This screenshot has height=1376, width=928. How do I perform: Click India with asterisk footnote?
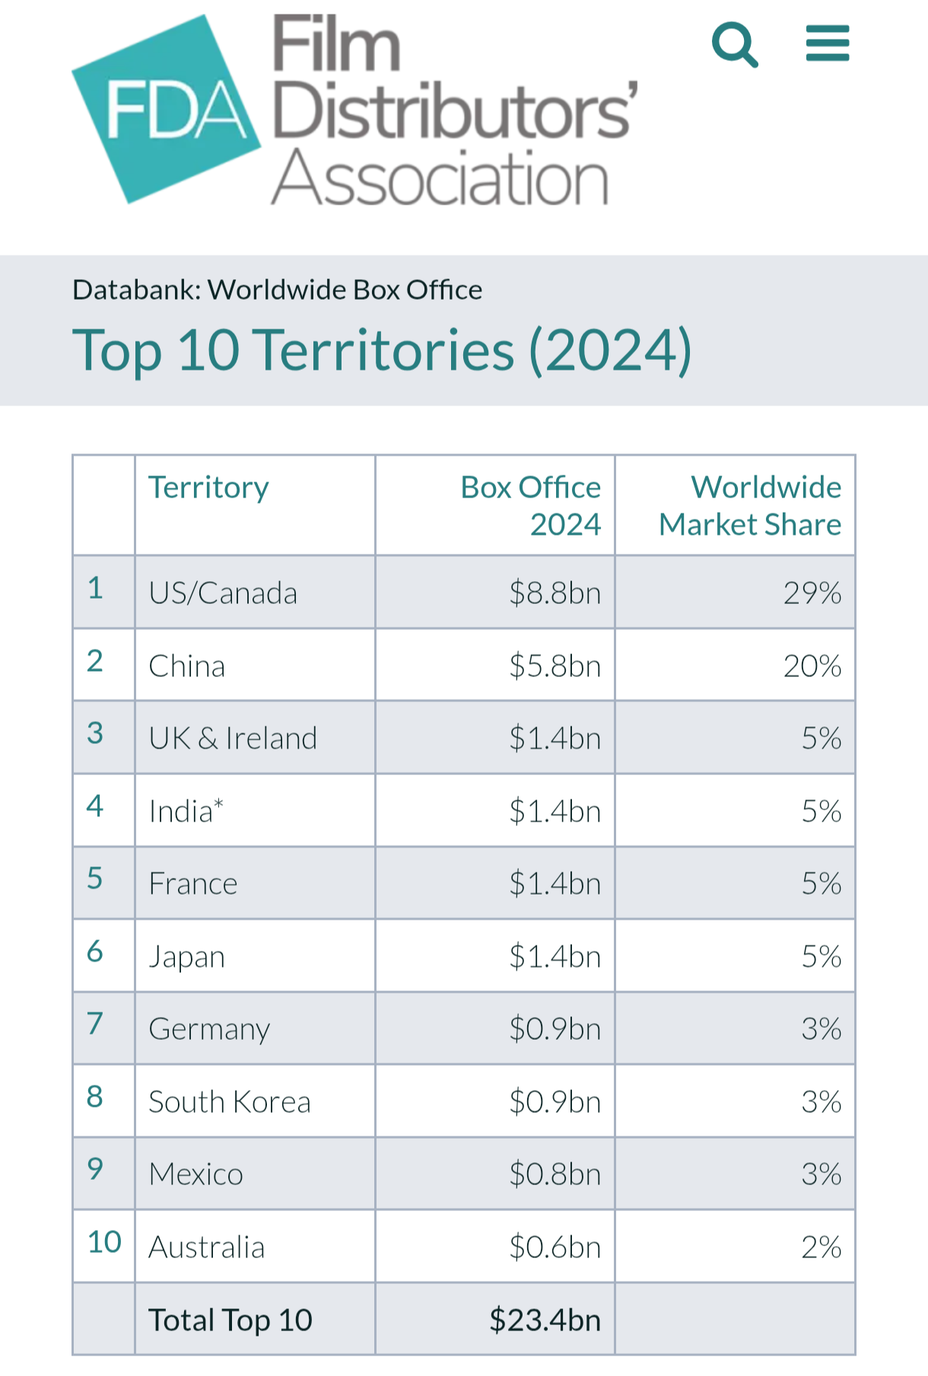click(x=186, y=811)
